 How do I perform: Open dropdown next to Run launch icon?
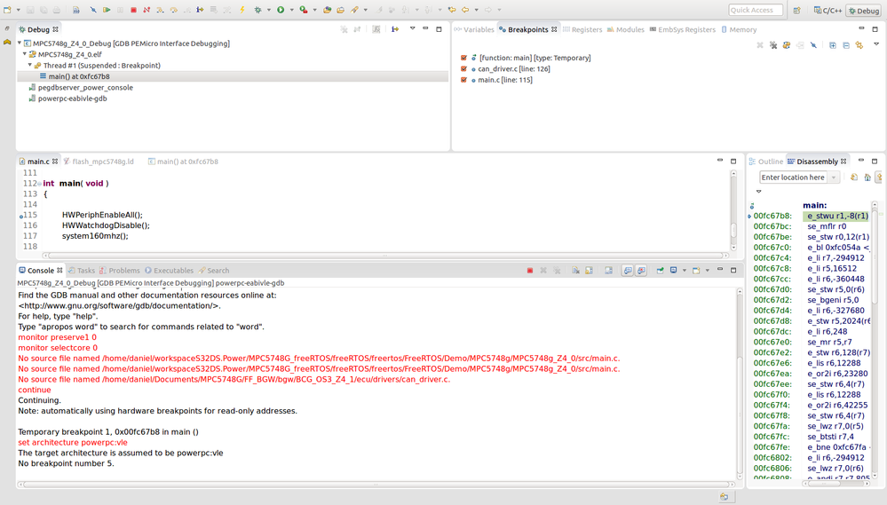pos(292,10)
